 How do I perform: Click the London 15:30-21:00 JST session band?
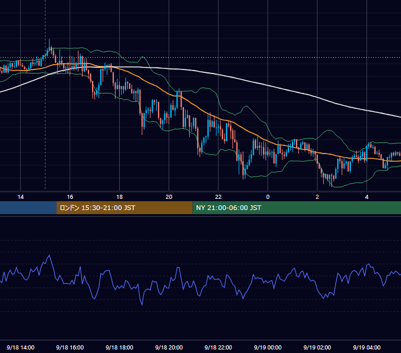point(124,208)
